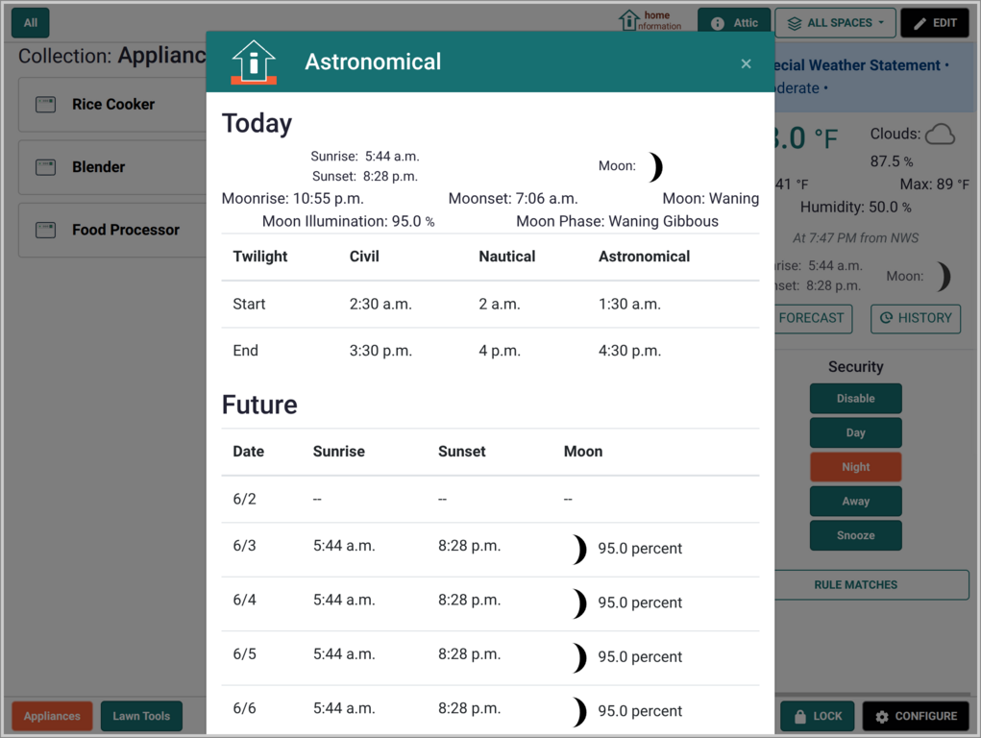The image size is (981, 738).
Task: Click the moon icon in weather panel
Action: [944, 277]
